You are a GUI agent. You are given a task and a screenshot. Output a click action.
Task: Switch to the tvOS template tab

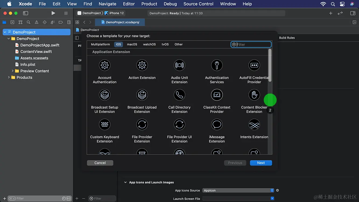point(165,44)
